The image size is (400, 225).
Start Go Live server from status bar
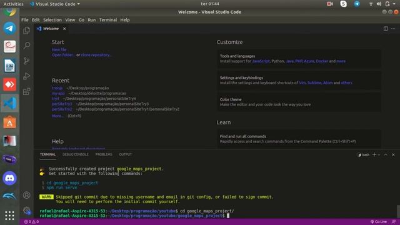[379, 222]
